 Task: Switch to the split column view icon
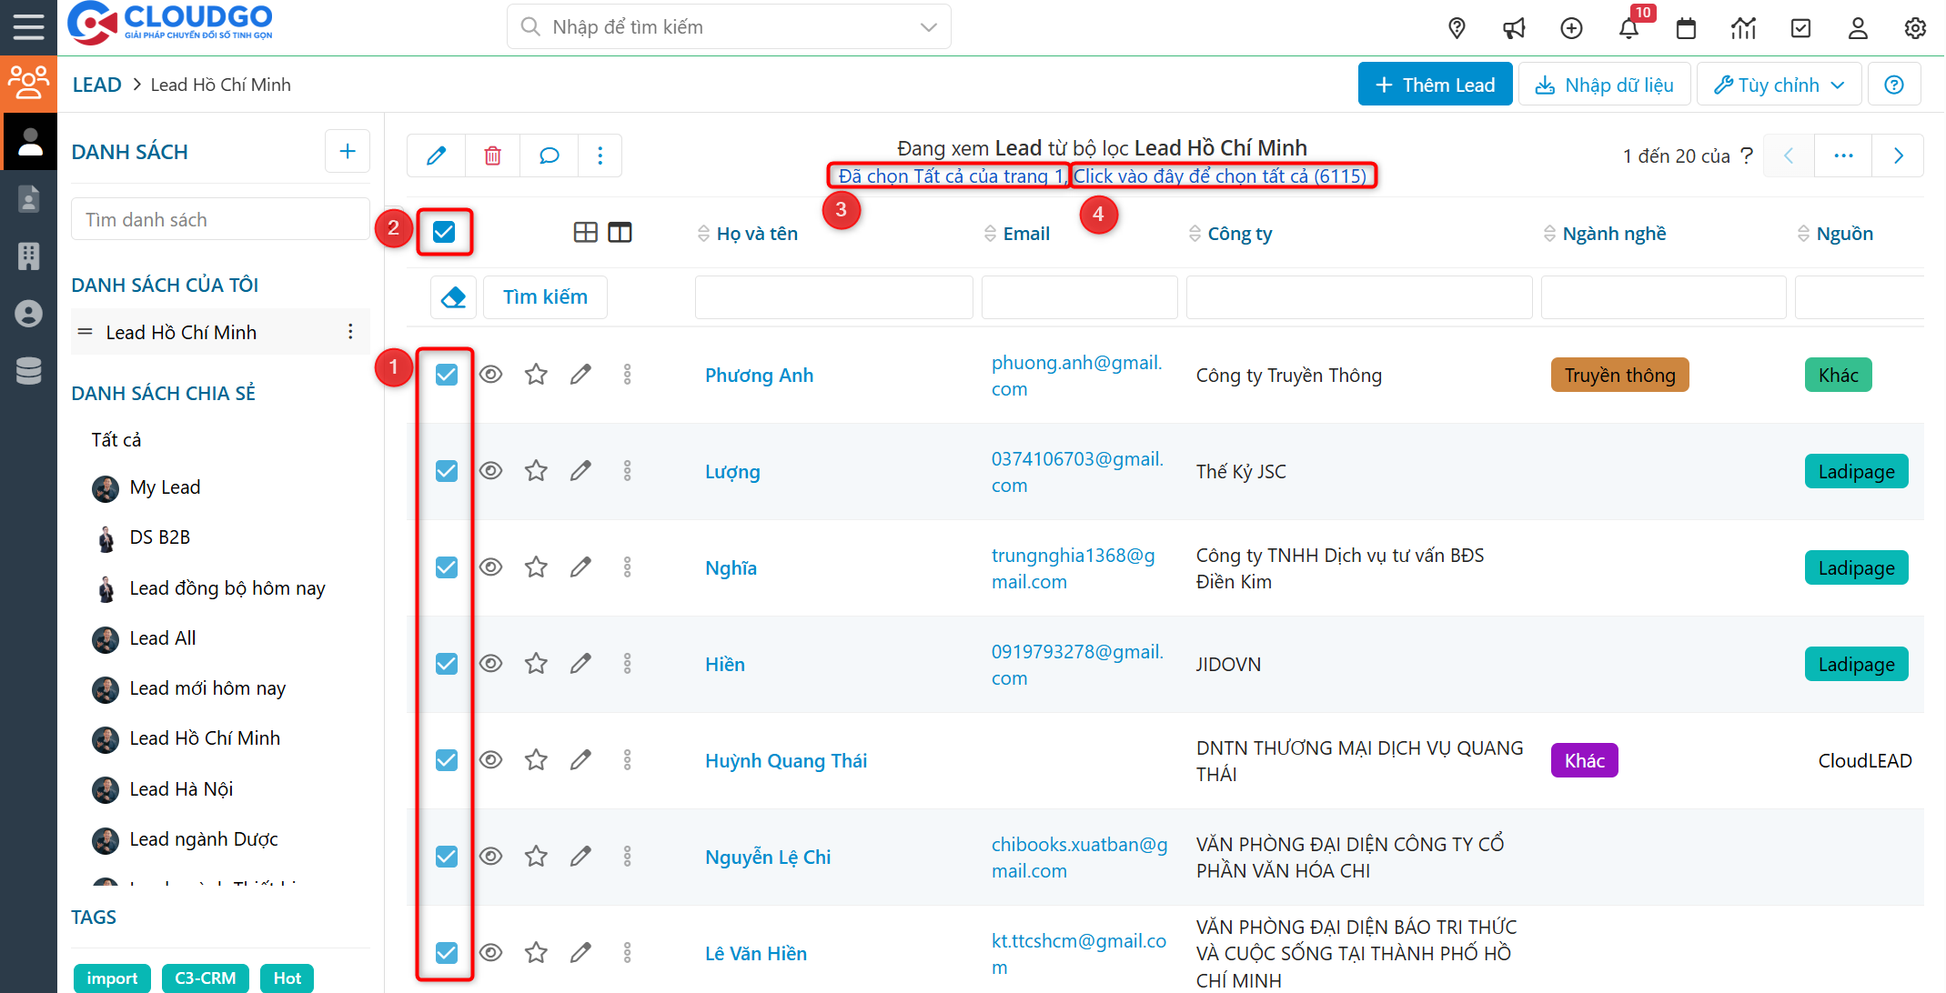[x=620, y=233]
